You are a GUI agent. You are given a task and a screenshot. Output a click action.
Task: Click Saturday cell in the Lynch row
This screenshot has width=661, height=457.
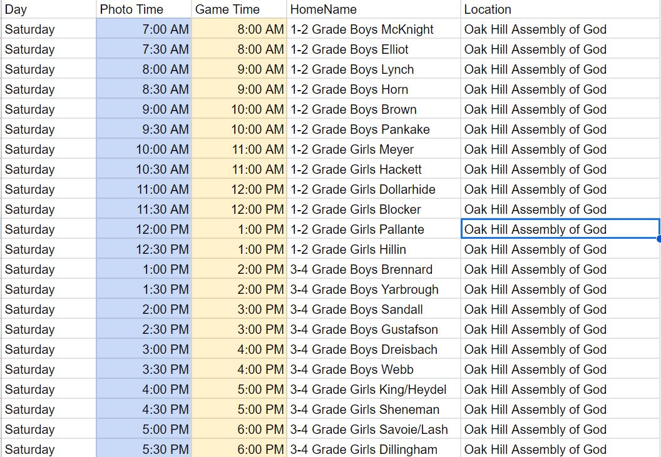[x=48, y=69]
